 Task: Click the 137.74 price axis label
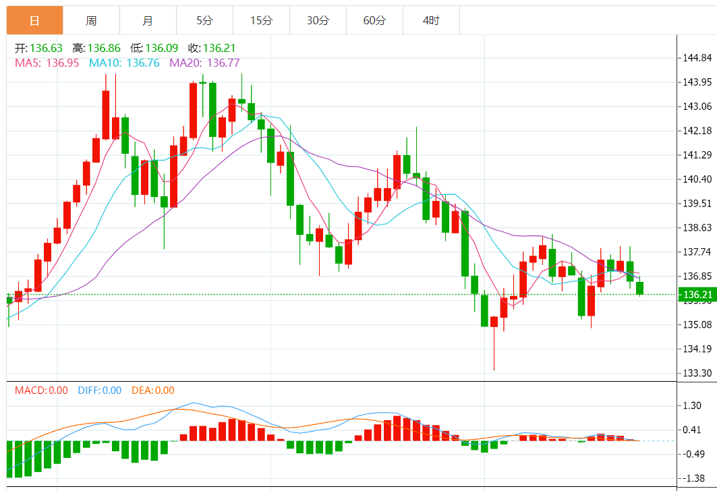coord(697,252)
